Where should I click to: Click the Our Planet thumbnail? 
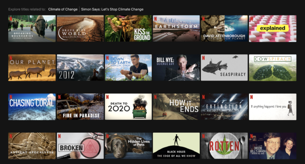click(32, 68)
